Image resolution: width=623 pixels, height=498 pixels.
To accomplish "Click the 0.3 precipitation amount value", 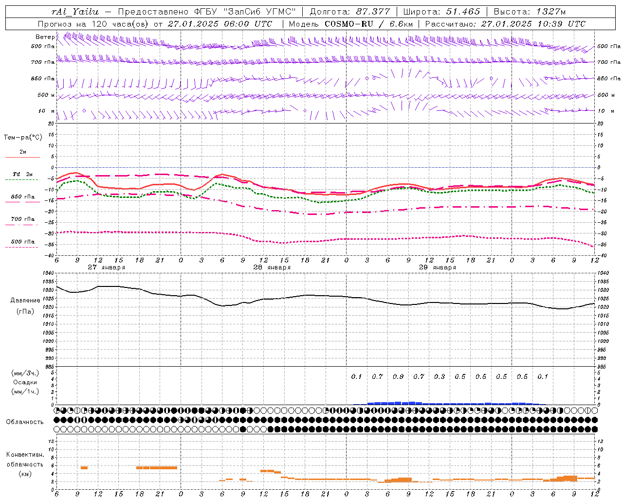I will (439, 377).
